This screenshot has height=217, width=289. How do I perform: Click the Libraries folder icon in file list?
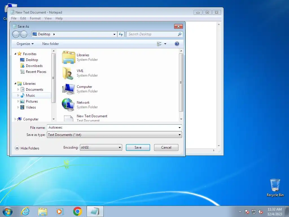[x=69, y=57]
